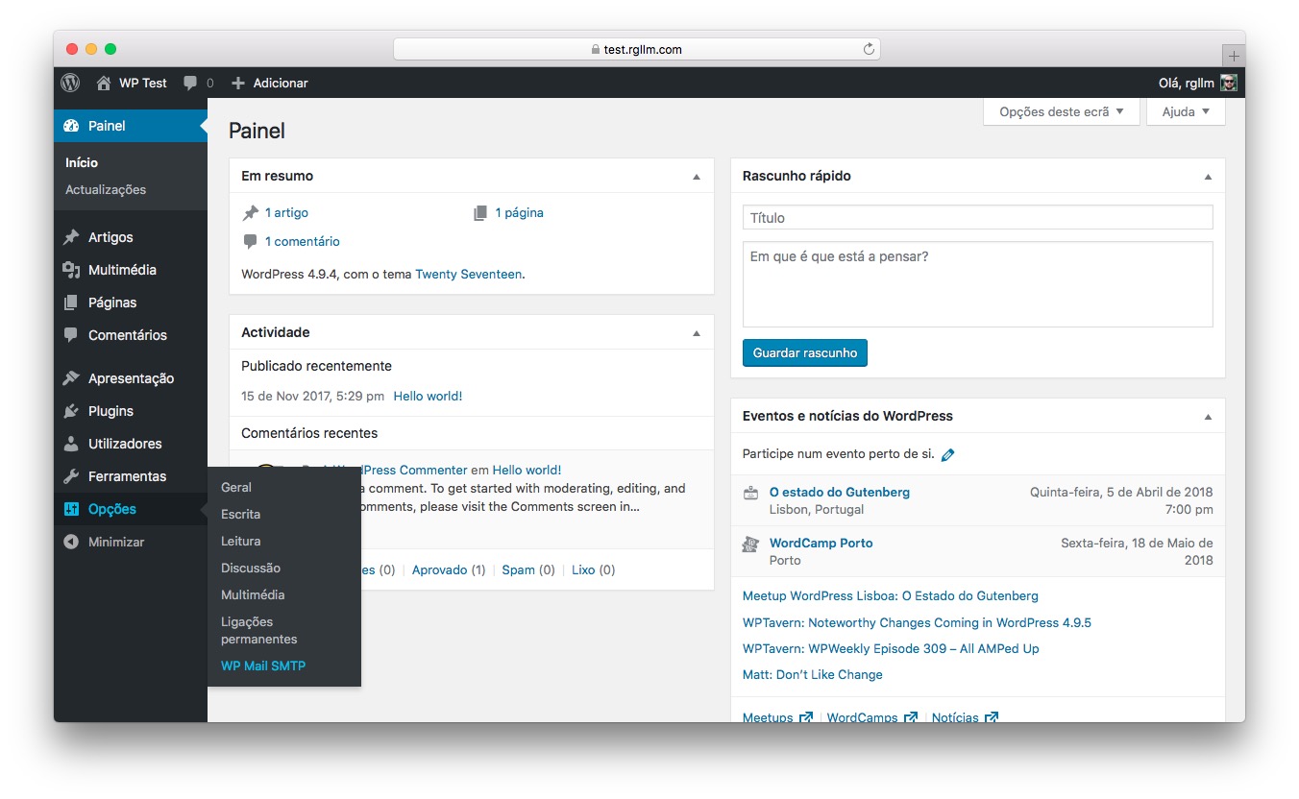1299x799 pixels.
Task: Click the pencil icon to edit event location
Action: [x=948, y=454]
